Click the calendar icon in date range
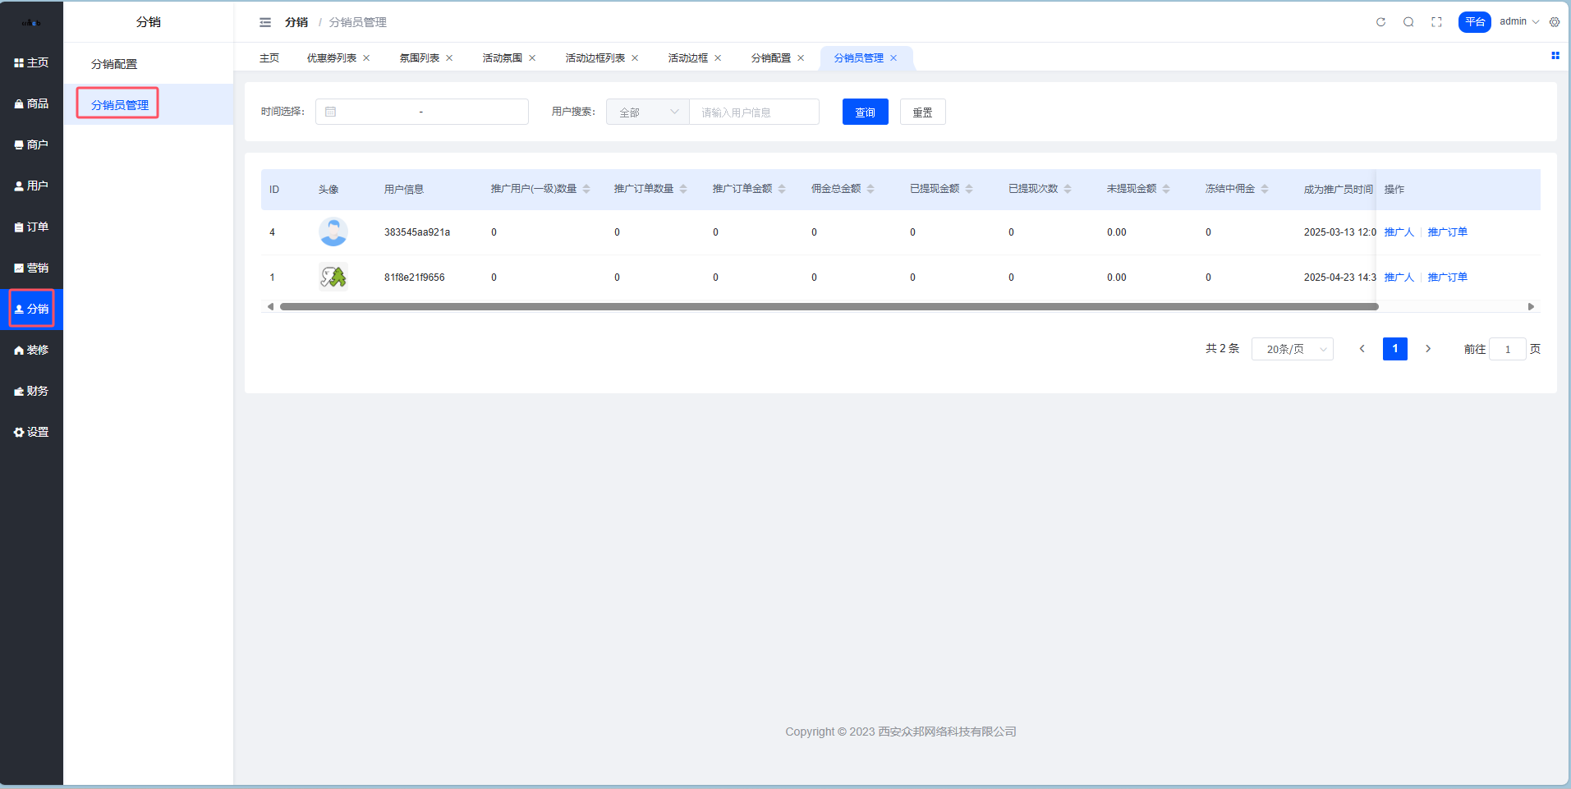This screenshot has width=1571, height=789. tap(331, 112)
